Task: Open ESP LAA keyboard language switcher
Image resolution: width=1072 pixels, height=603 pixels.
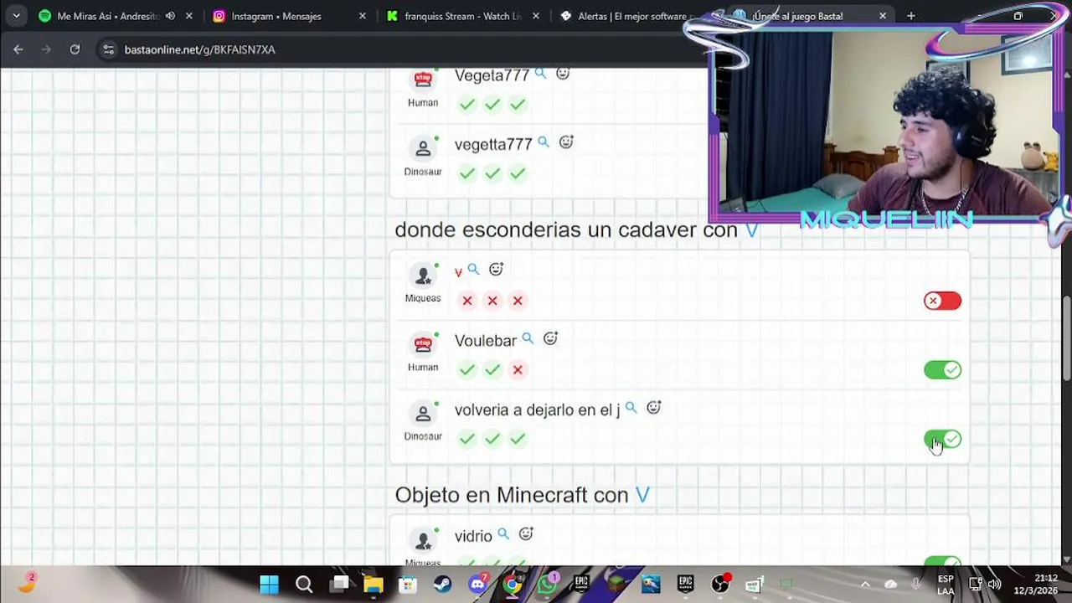Action: 946,585
